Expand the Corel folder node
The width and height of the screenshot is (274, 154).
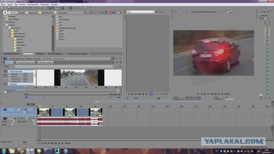pos(9,30)
